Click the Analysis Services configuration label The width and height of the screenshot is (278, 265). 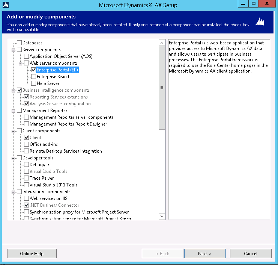tap(60, 103)
